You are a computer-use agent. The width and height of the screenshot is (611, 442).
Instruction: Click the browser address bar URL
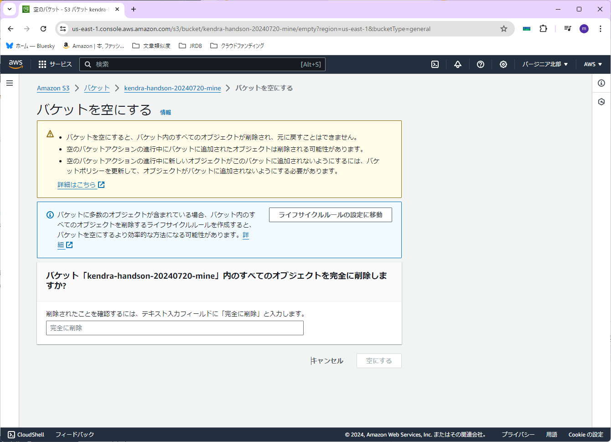pos(251,29)
